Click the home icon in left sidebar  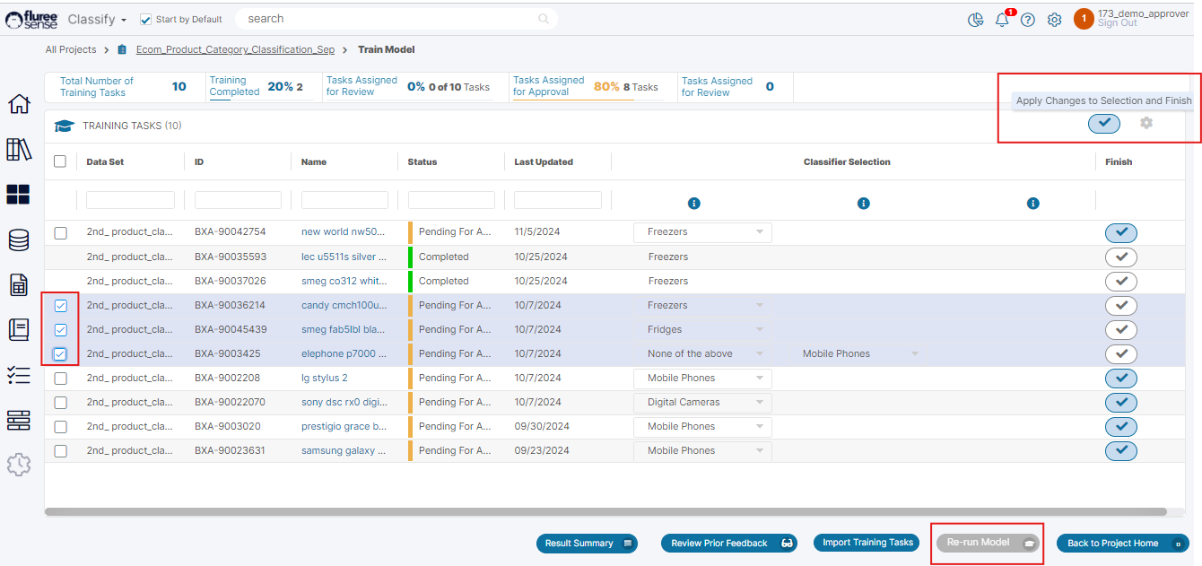click(x=18, y=104)
